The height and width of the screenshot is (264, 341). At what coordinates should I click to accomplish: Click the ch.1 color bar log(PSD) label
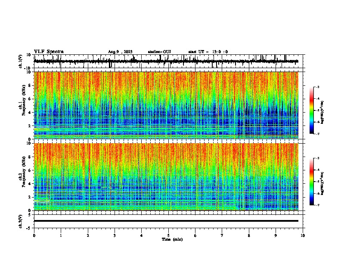click(x=322, y=112)
